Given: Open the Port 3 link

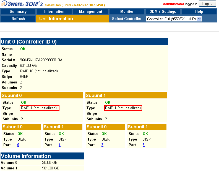Looking at the screenshot, I should pos(144,145).
